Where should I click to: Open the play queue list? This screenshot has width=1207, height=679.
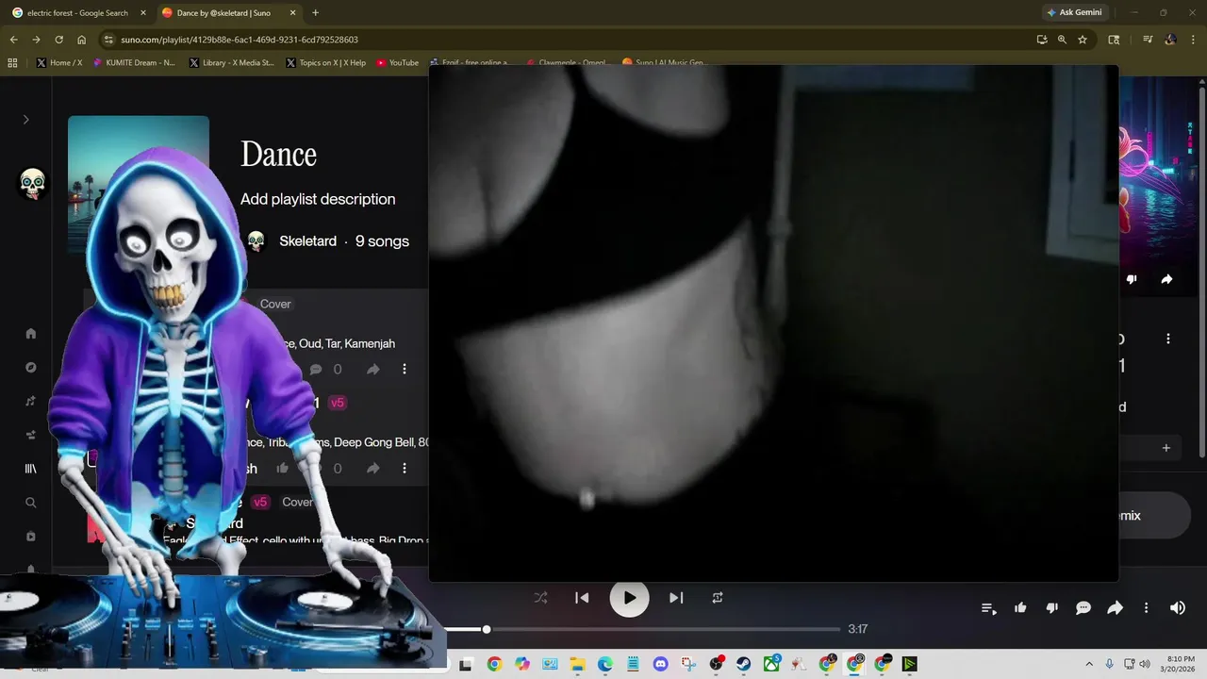point(989,609)
